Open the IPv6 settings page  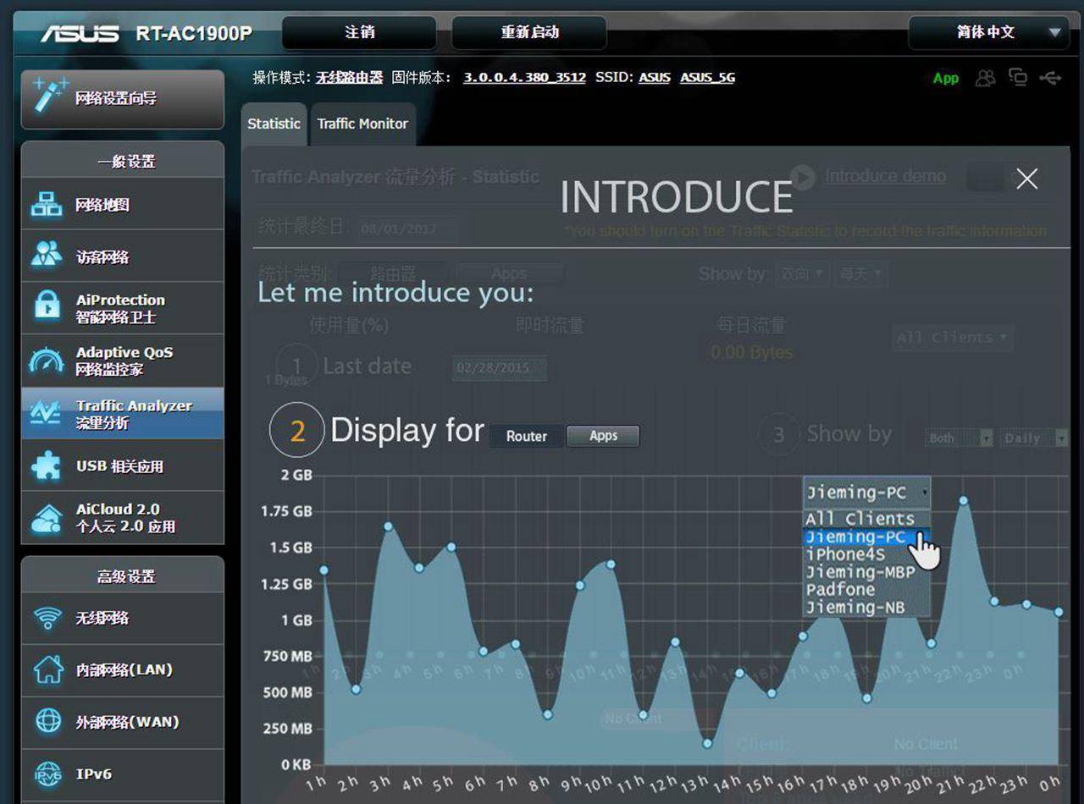123,774
